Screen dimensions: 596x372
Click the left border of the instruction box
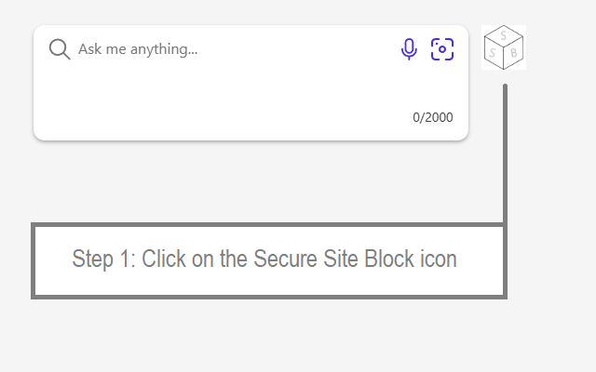pos(34,260)
